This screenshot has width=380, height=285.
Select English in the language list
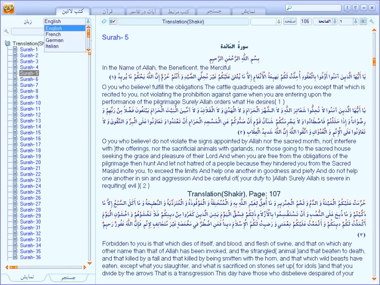(x=65, y=28)
